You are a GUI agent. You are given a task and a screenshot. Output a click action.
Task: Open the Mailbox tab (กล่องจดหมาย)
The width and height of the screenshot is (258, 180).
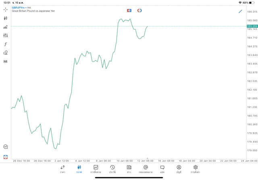[x=146, y=169]
